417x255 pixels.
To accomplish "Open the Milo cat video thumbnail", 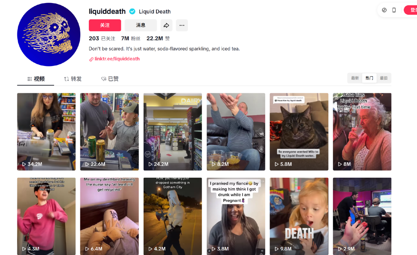I will [x=299, y=131].
